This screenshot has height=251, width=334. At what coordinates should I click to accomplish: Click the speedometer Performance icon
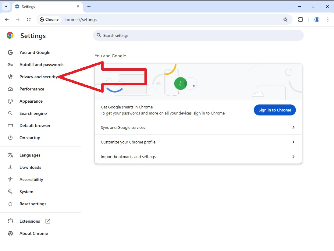(x=10, y=89)
